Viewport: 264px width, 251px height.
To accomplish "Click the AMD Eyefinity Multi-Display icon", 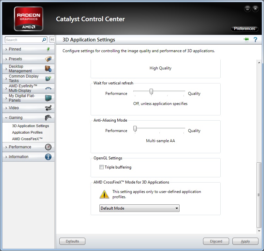I will pyautogui.click(x=48, y=88).
